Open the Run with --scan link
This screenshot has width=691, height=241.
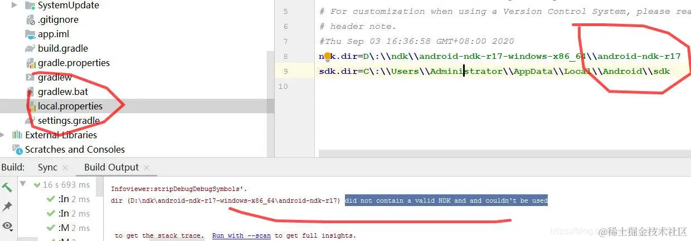click(241, 235)
